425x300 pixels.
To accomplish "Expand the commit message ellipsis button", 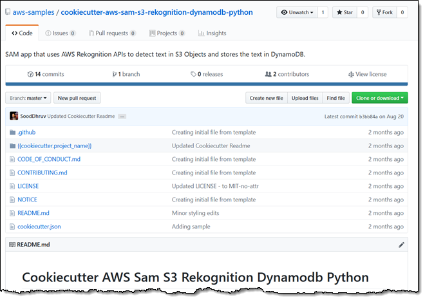I will pos(122,117).
